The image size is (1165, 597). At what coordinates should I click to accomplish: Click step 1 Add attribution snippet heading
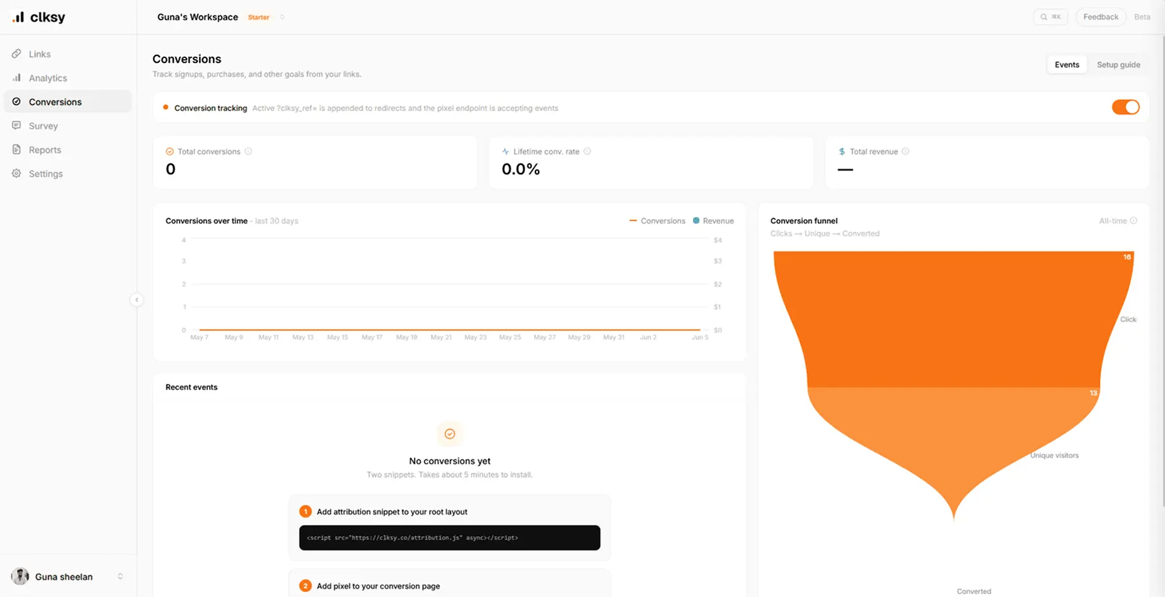(392, 512)
